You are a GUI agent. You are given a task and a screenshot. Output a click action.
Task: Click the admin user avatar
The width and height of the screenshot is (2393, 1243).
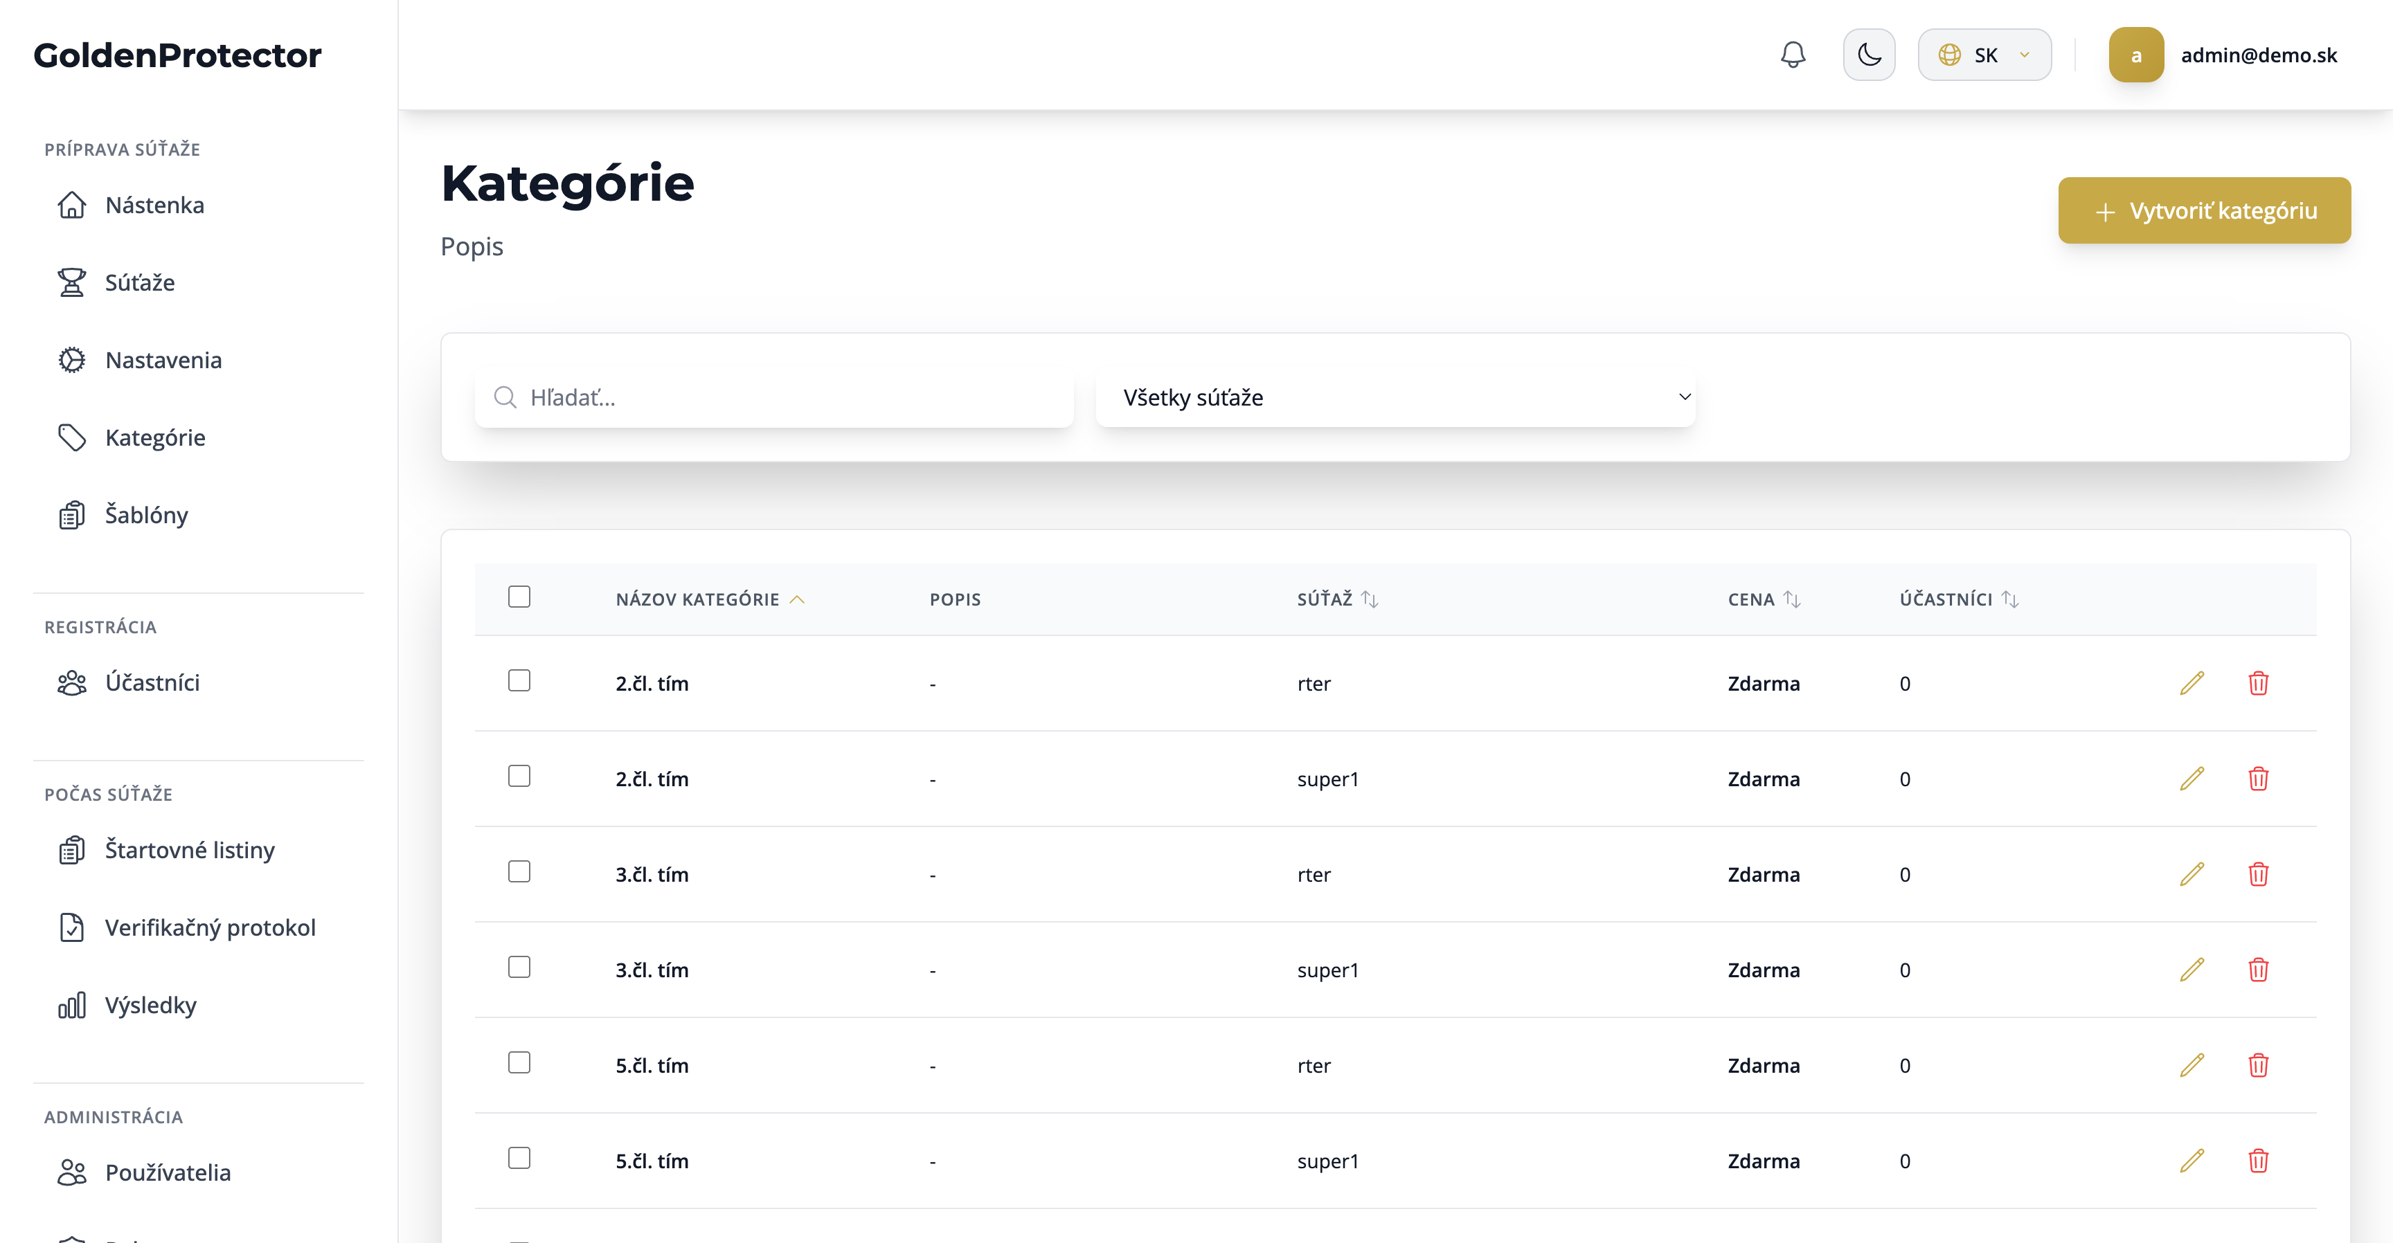(2135, 55)
